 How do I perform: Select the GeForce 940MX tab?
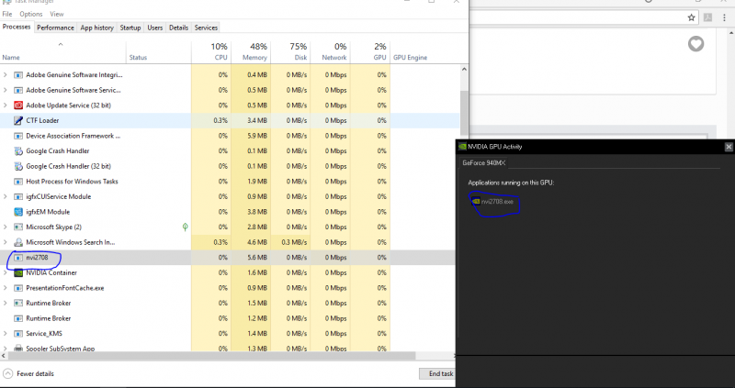click(x=486, y=162)
